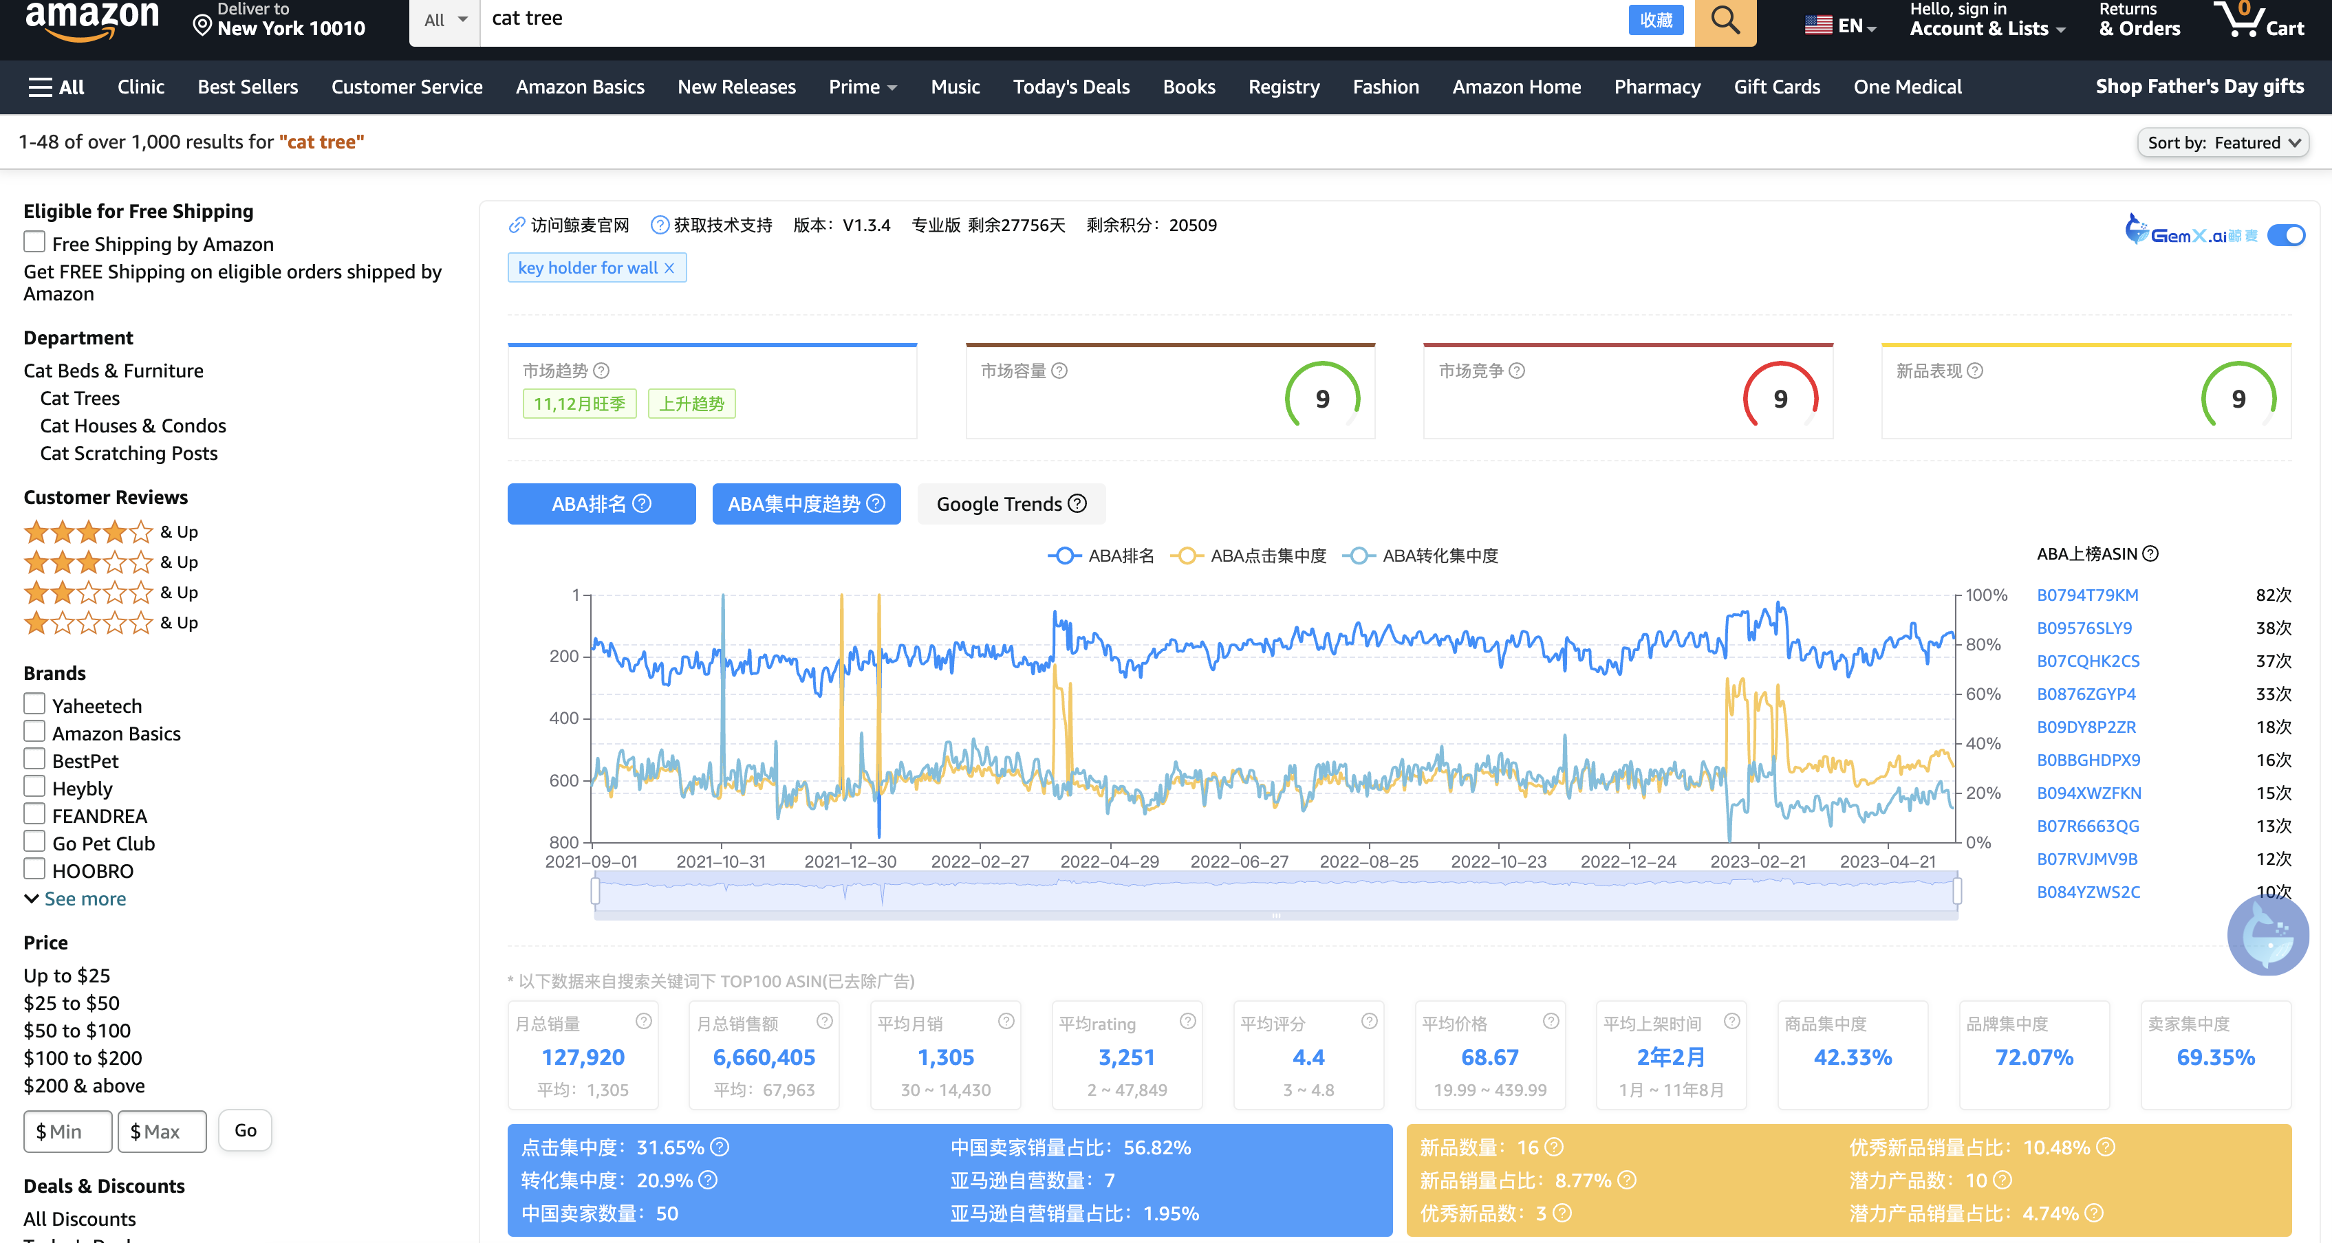Open Account & Lists dropdown
This screenshot has width=2332, height=1243.
(1987, 20)
